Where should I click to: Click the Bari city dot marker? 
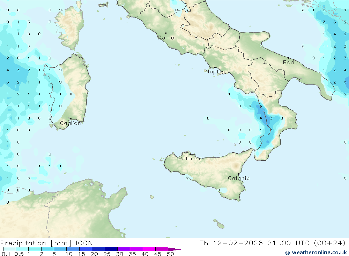click(x=289, y=58)
